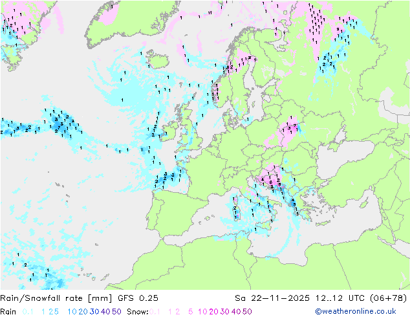This screenshot has width=410, height=317.
Task: Click the rain legend value 50
Action: tap(116, 312)
